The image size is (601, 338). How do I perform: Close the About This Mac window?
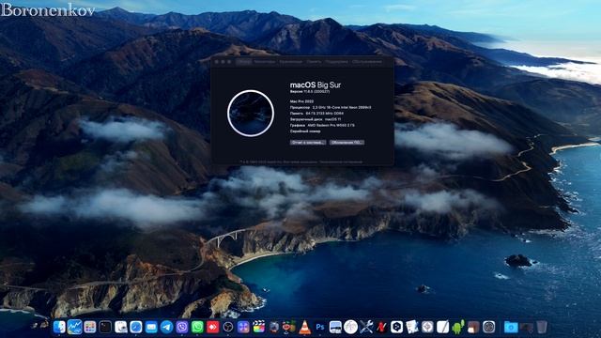(217, 62)
